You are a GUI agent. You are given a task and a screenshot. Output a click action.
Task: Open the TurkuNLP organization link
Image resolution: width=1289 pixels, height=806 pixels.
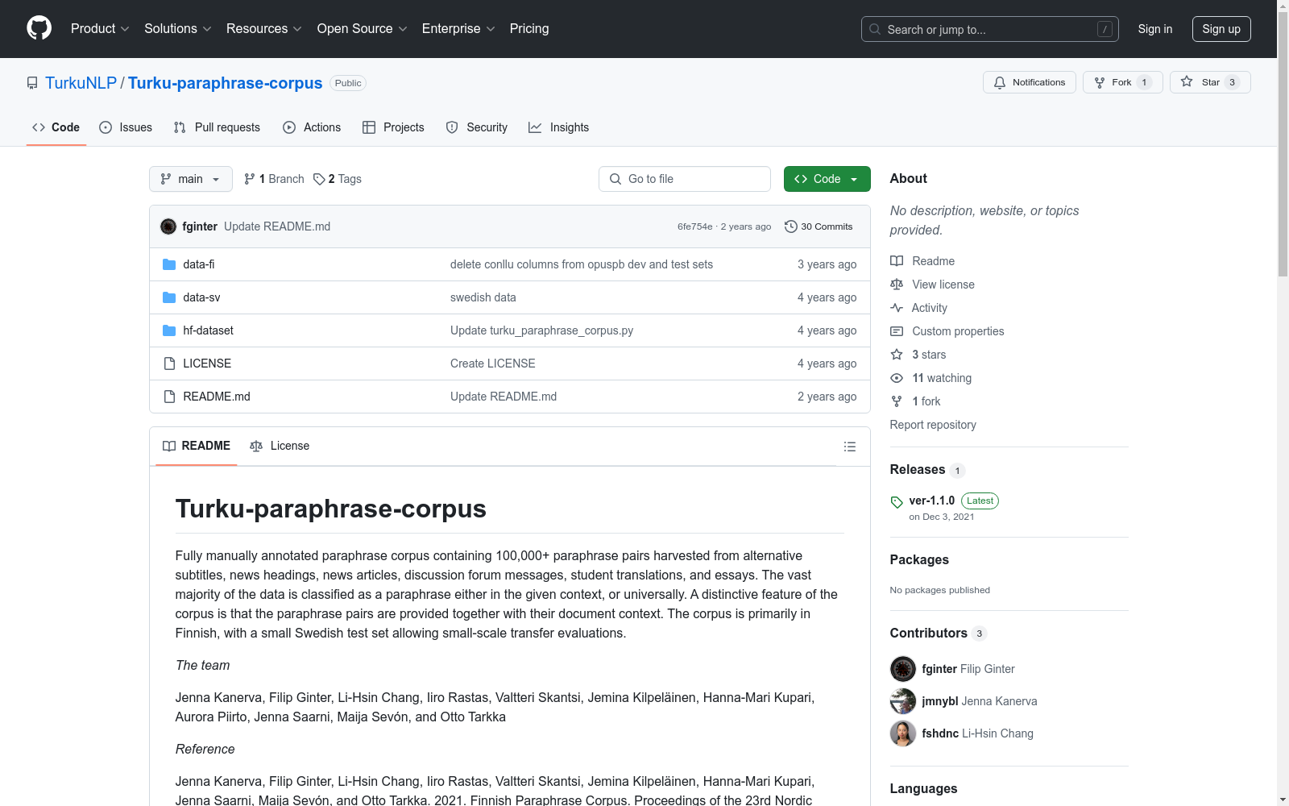tap(81, 83)
